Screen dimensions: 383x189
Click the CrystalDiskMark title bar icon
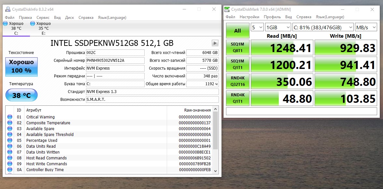(227, 9)
